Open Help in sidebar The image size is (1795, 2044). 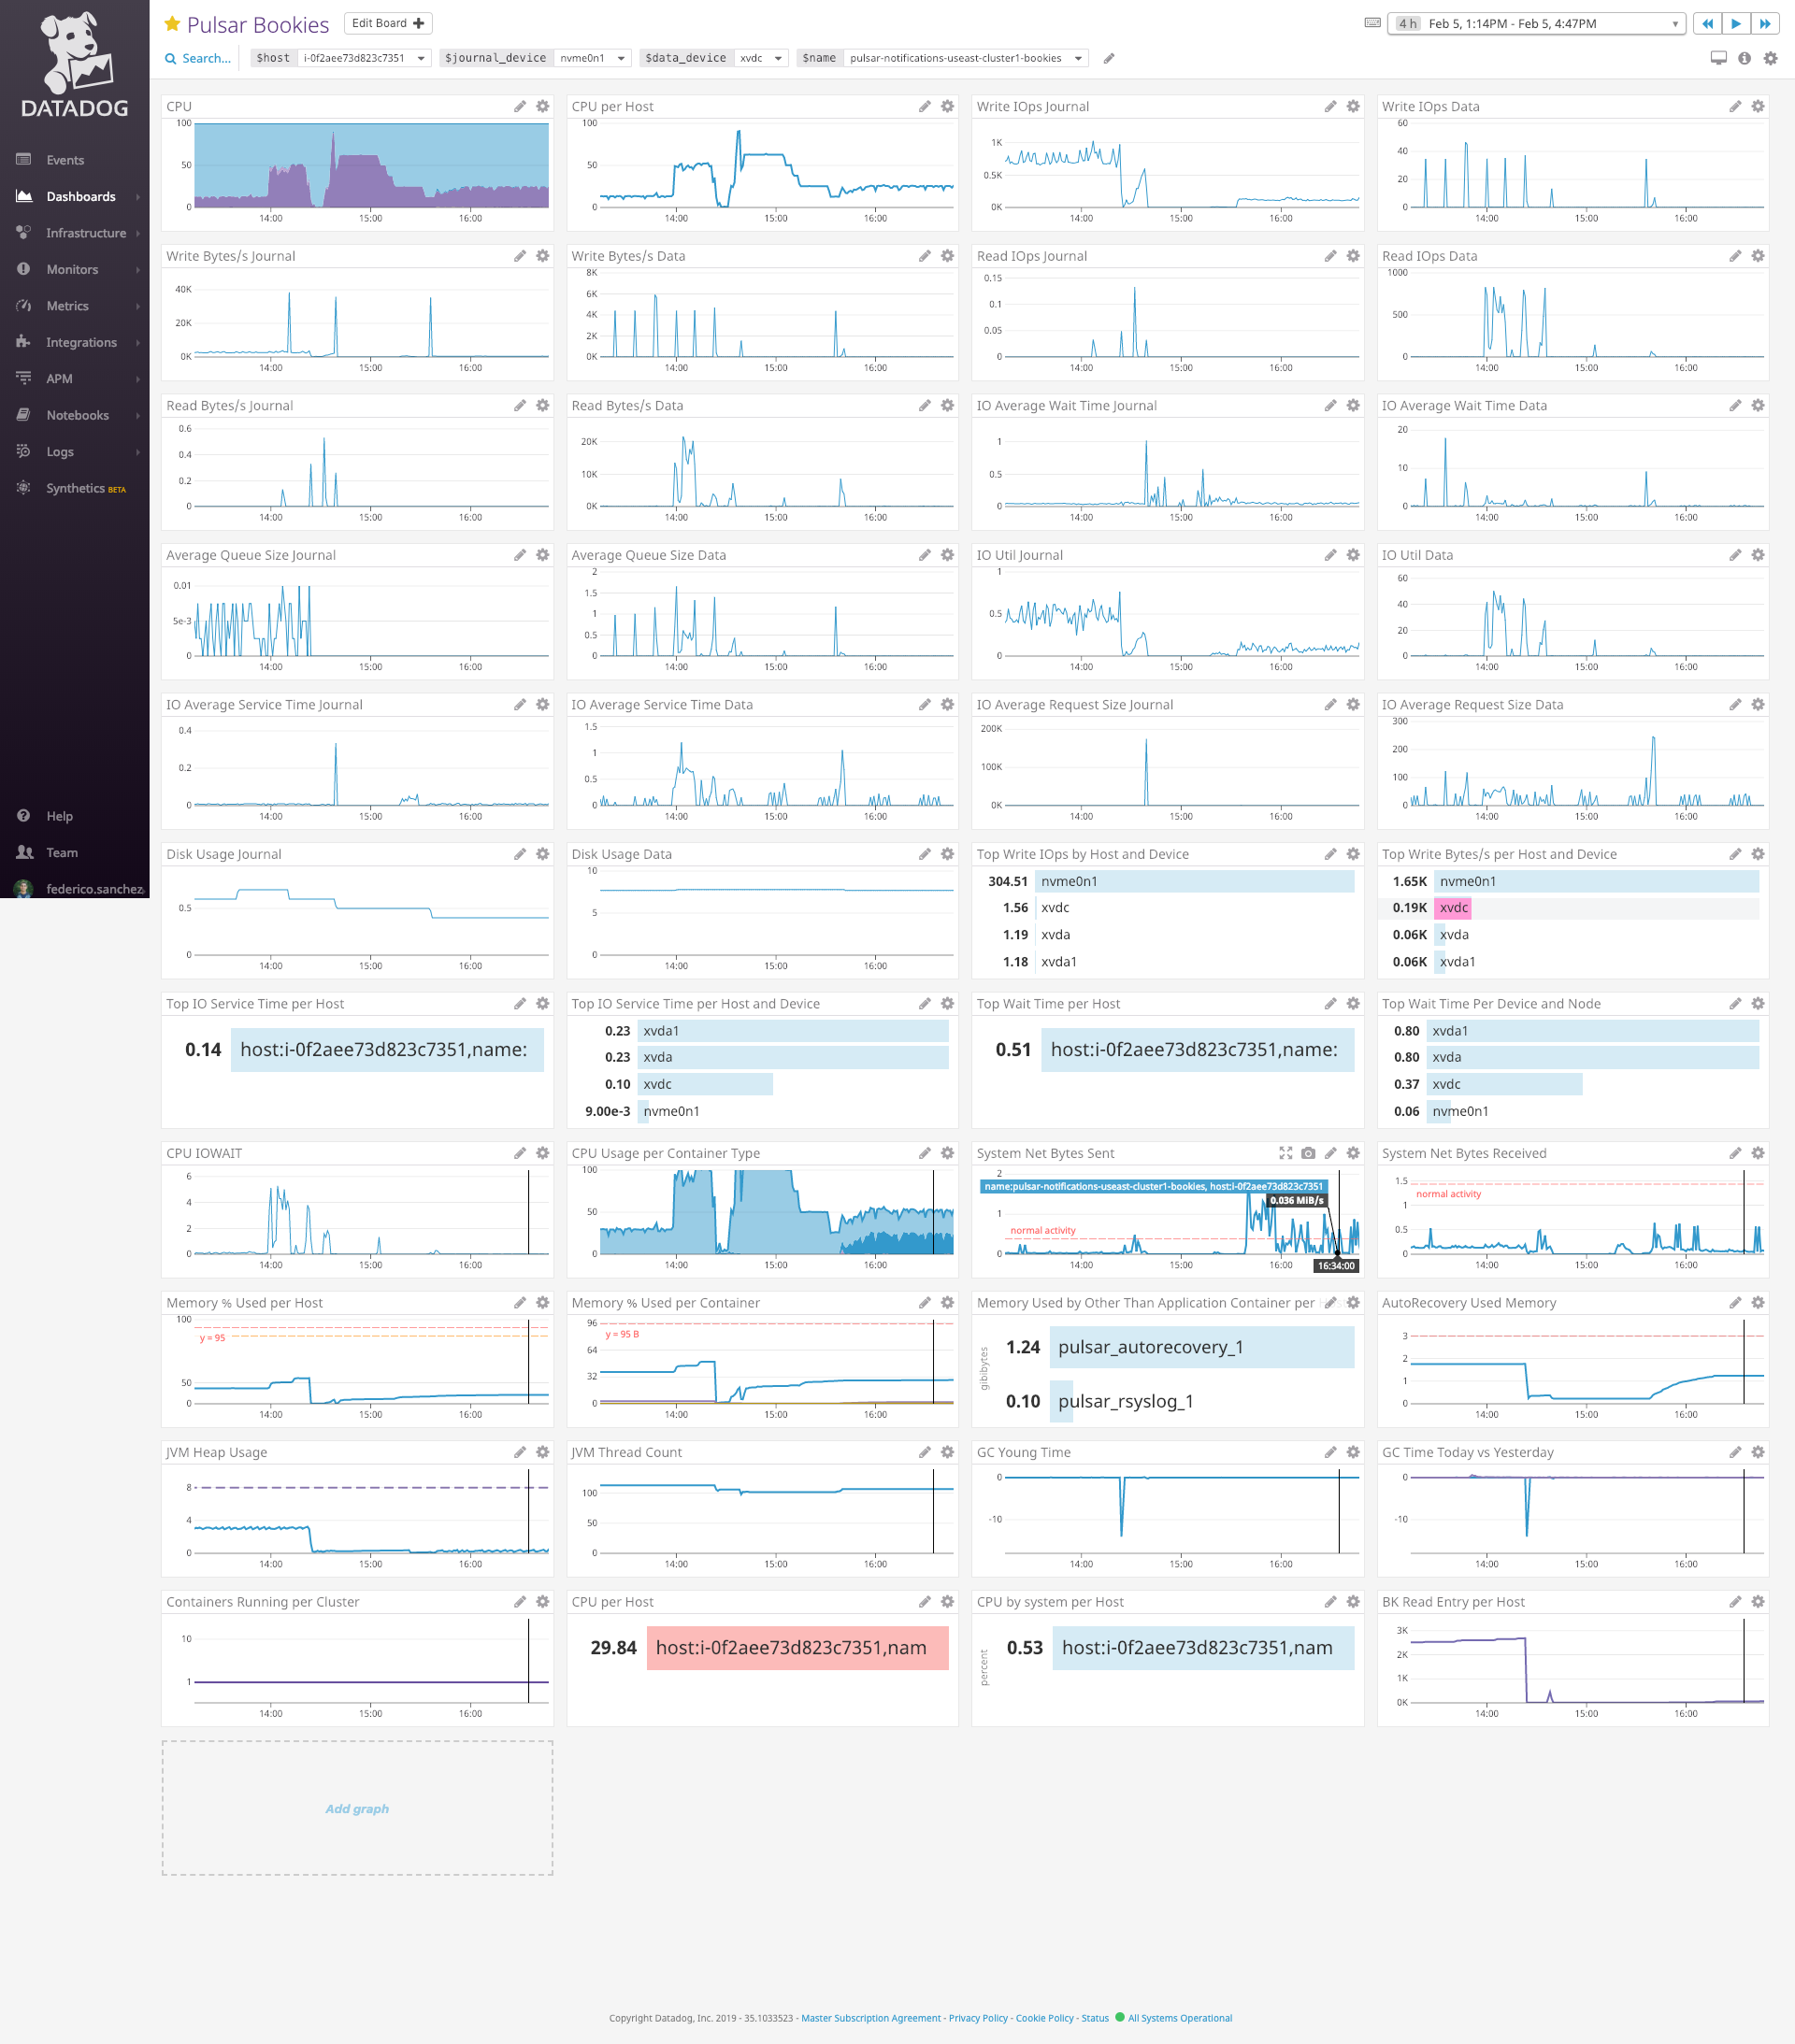pos(59,816)
